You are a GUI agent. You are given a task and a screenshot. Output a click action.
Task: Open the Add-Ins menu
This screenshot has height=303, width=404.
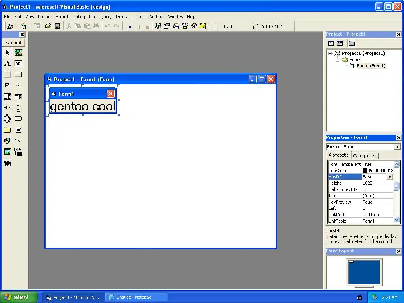pos(157,17)
